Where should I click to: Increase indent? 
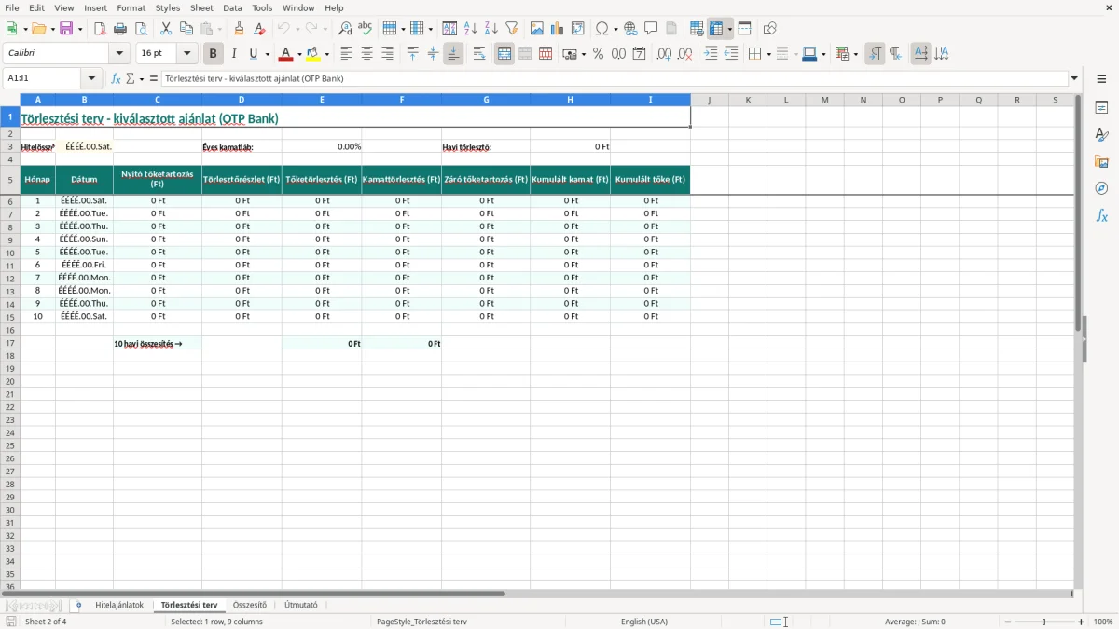[x=711, y=54]
